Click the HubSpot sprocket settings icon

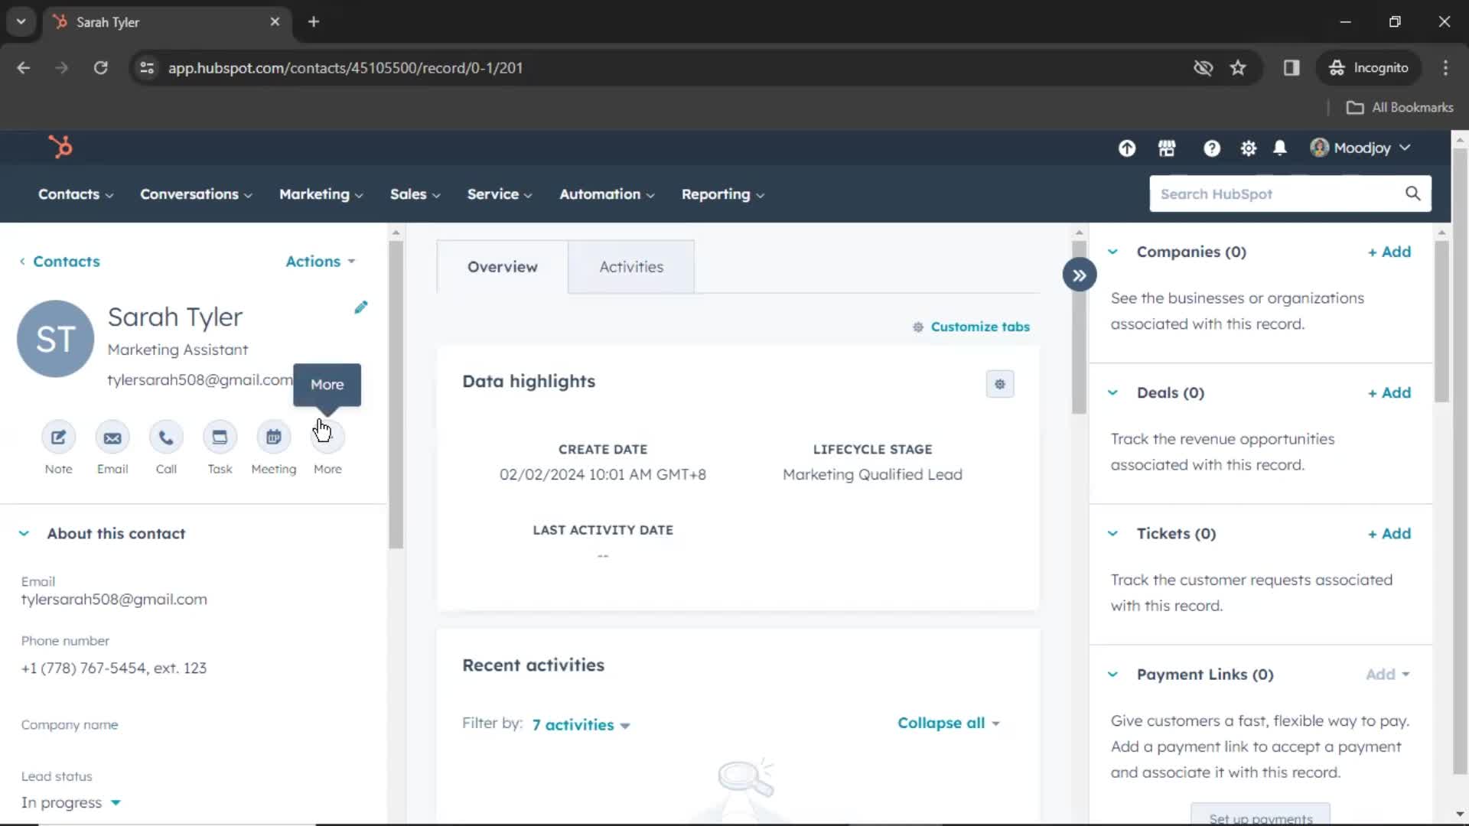(1249, 148)
